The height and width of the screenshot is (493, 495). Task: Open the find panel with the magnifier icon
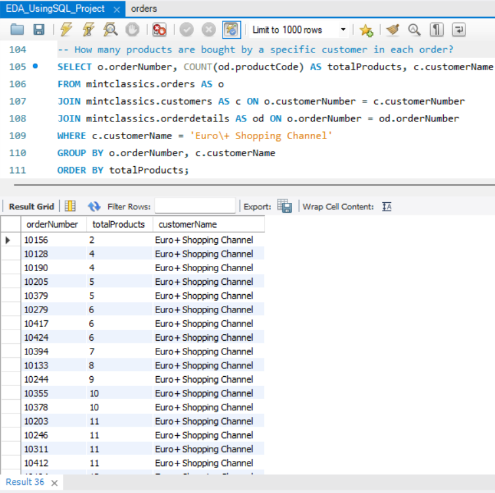pos(414,30)
